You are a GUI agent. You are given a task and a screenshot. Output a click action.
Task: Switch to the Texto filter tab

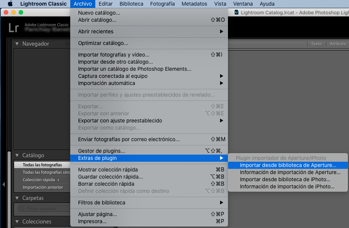[x=316, y=44]
